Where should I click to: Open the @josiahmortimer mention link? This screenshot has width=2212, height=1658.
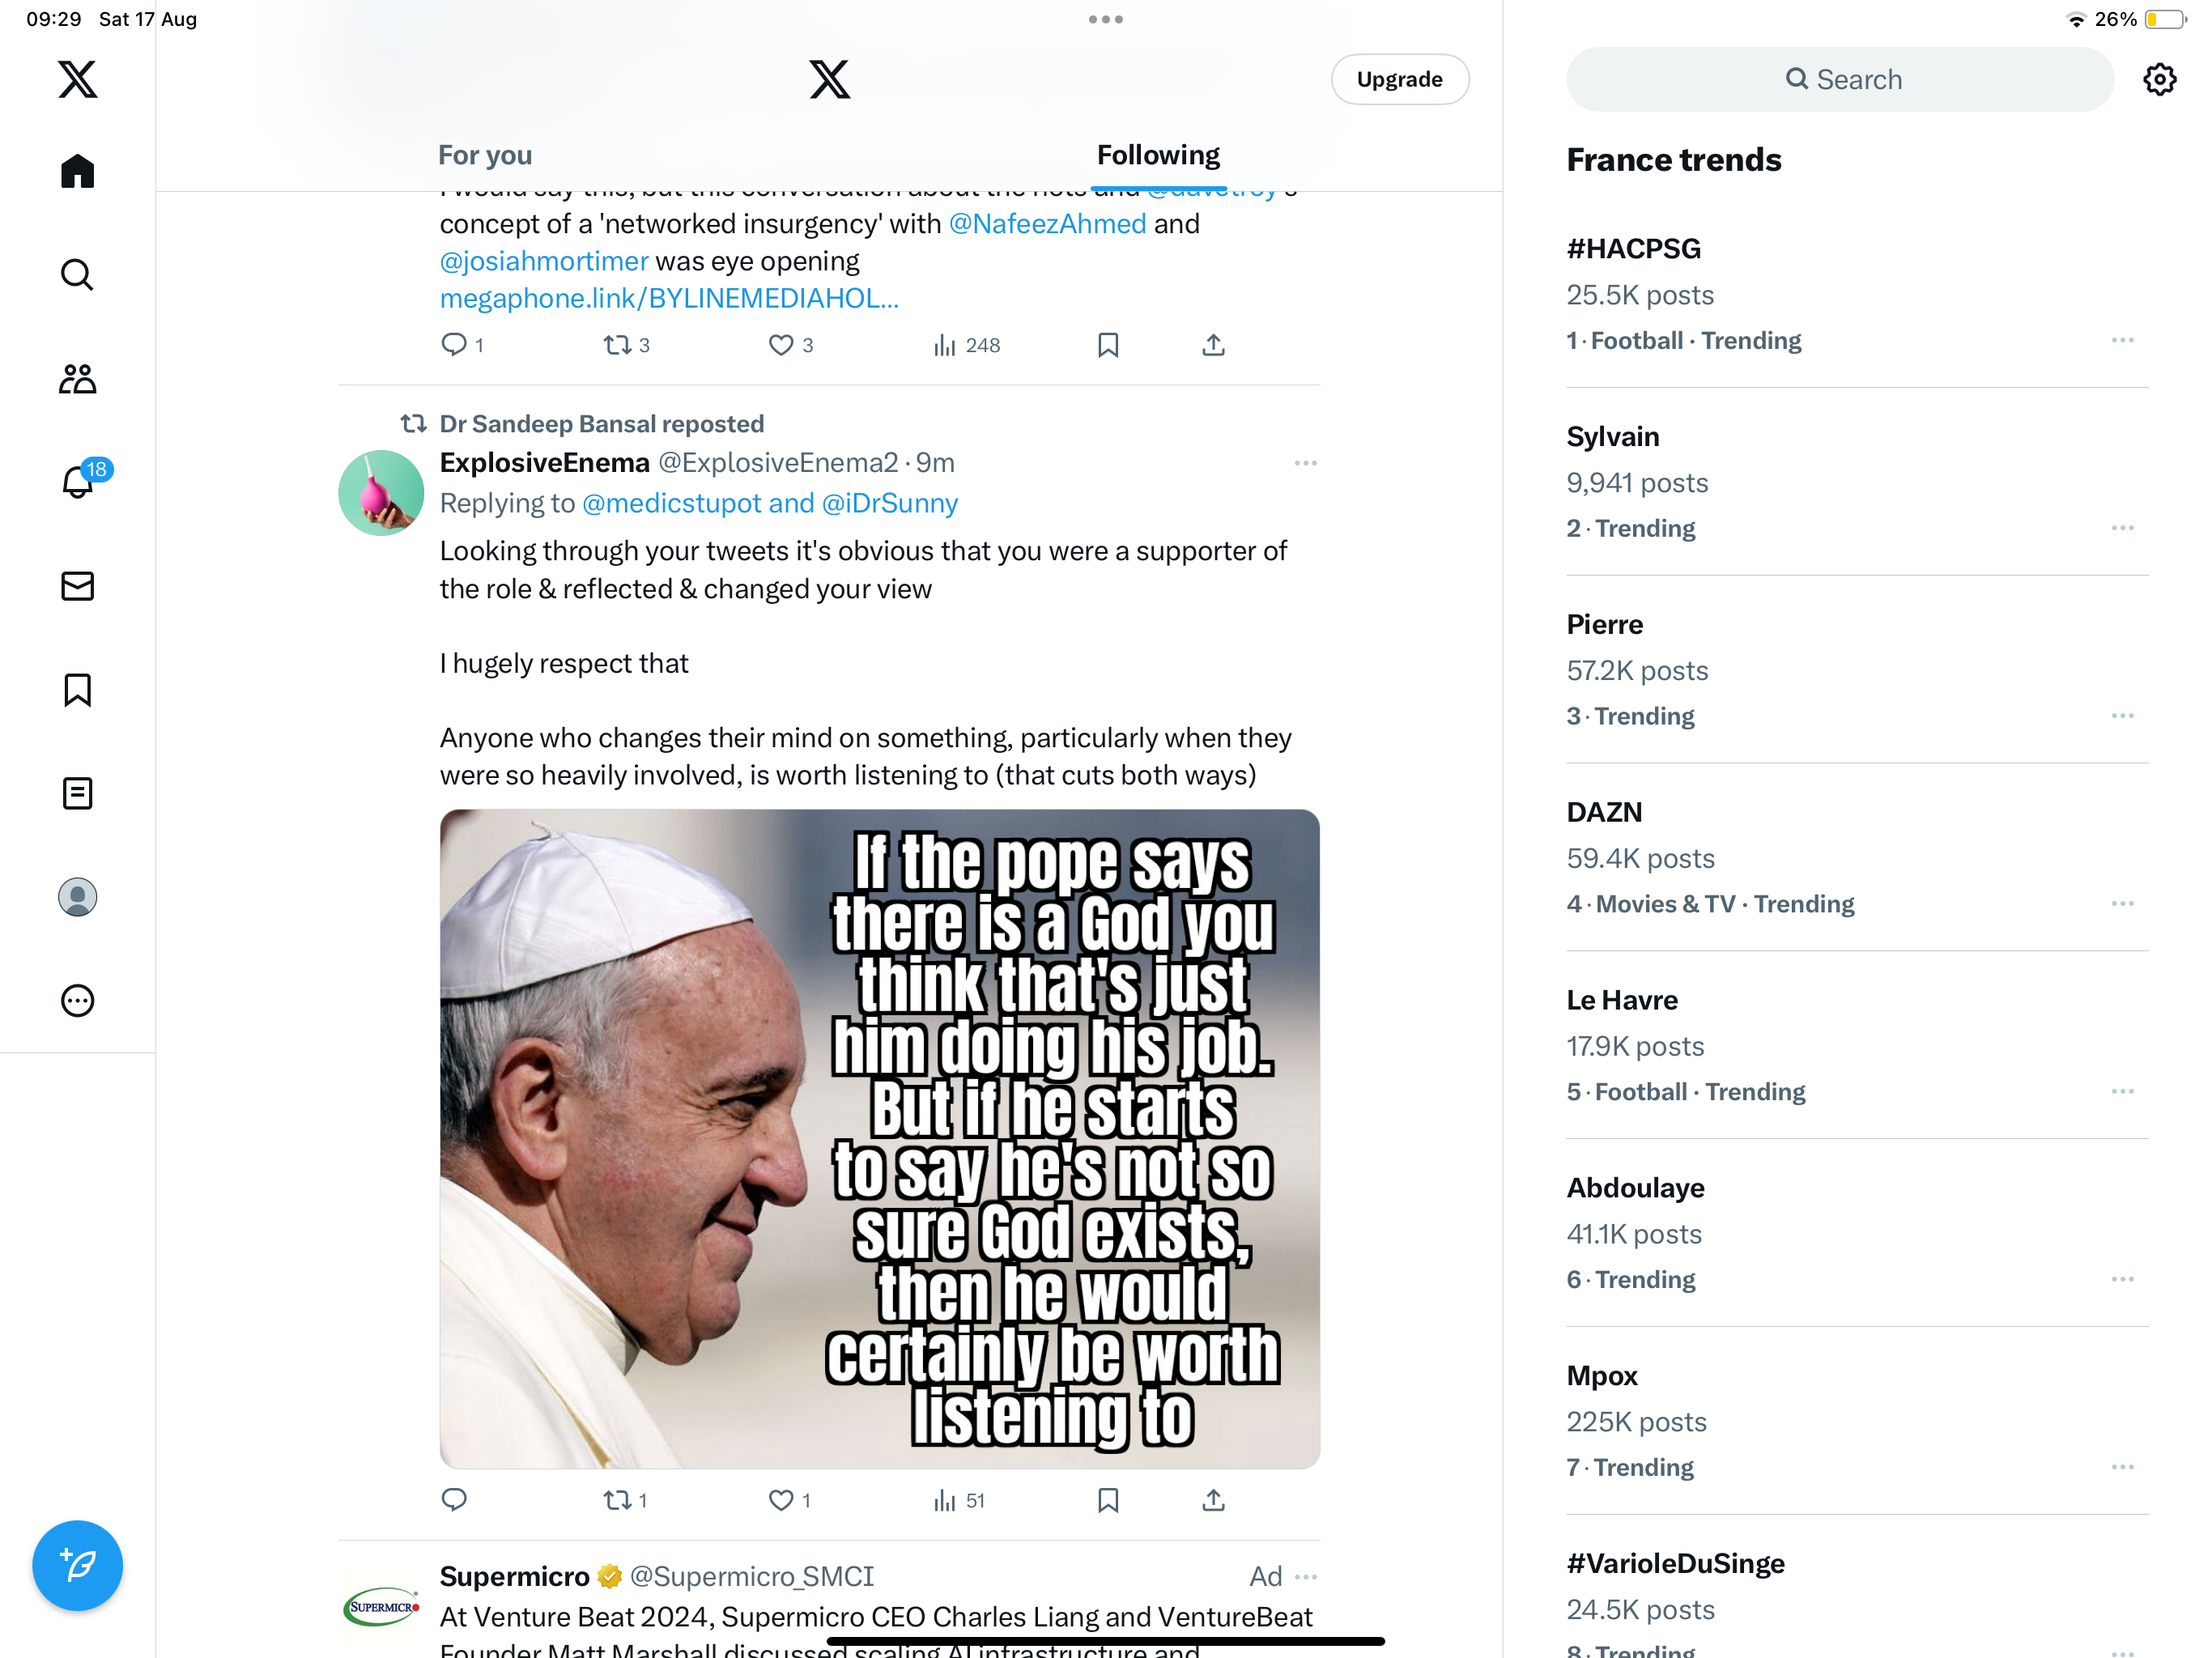(544, 261)
